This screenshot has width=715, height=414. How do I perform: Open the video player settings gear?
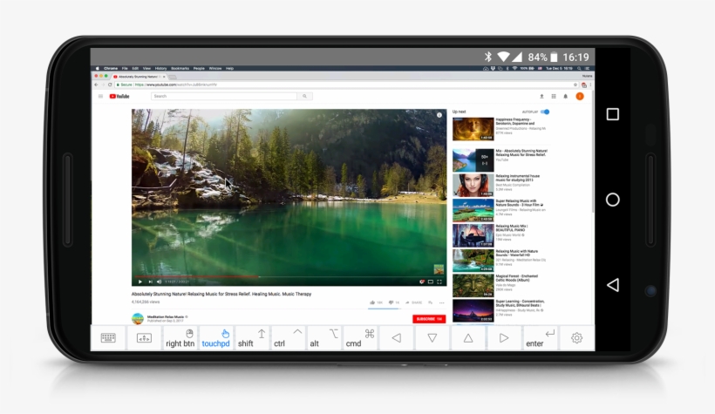click(x=422, y=282)
